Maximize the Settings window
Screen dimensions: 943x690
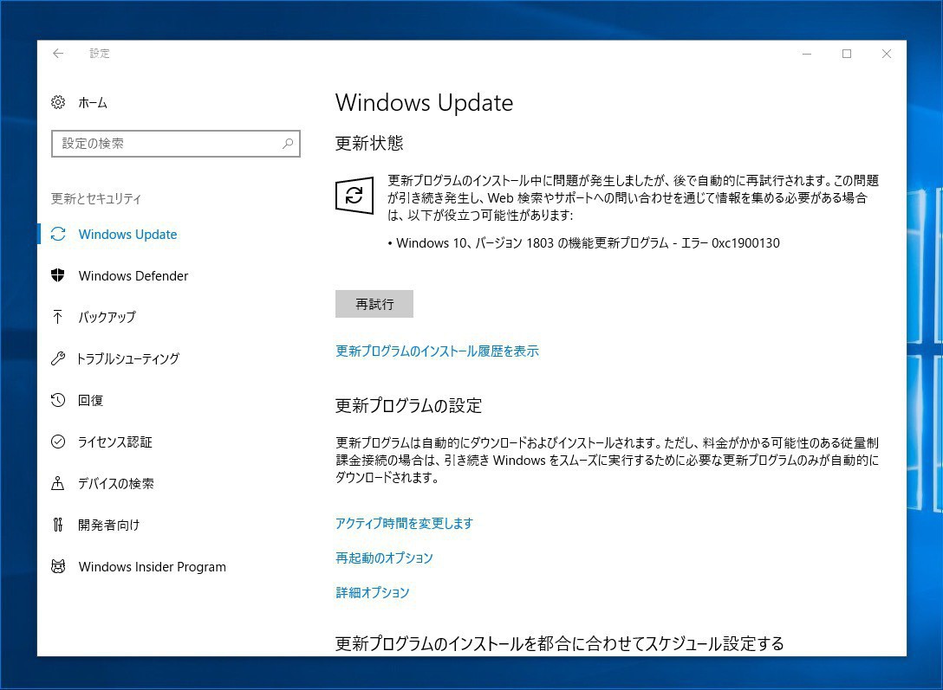point(847,54)
